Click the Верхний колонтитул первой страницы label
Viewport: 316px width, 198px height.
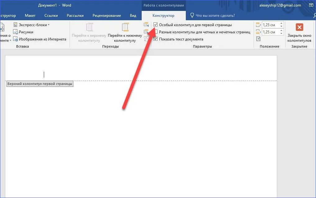point(40,84)
